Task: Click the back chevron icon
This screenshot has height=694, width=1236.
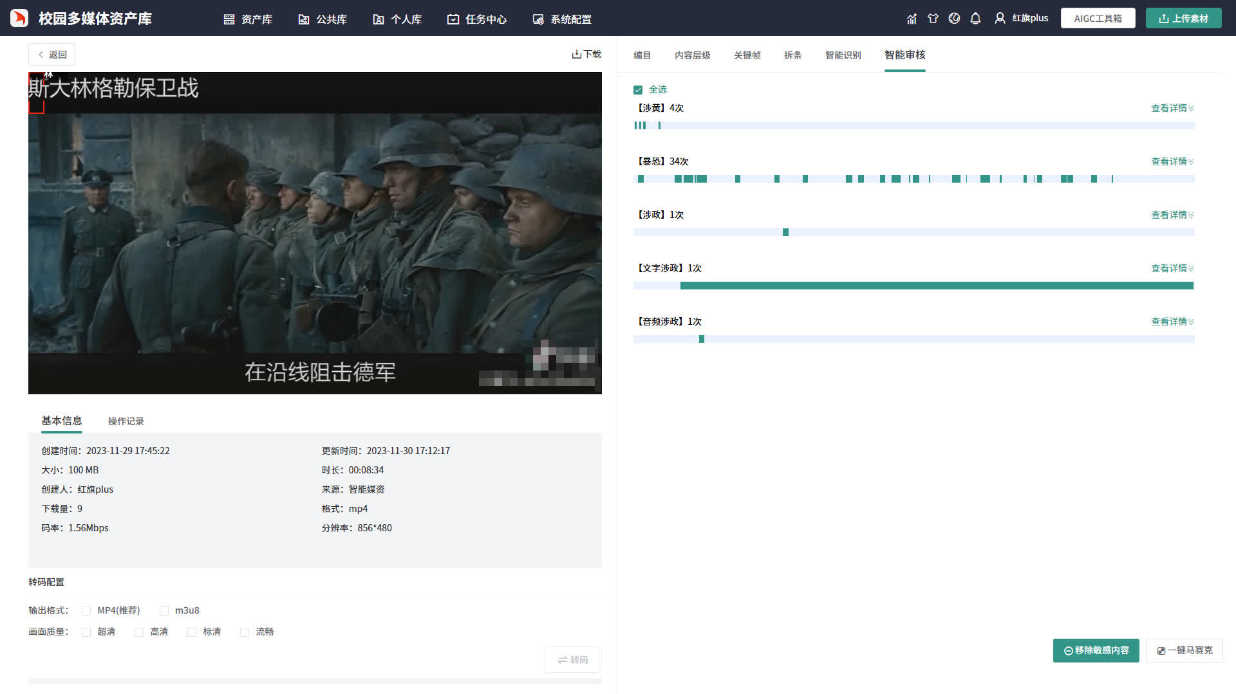Action: click(41, 55)
